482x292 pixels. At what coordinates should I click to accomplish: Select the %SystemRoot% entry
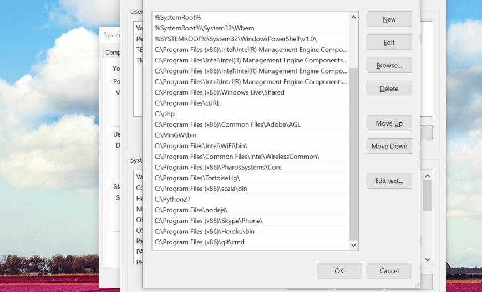click(x=251, y=18)
